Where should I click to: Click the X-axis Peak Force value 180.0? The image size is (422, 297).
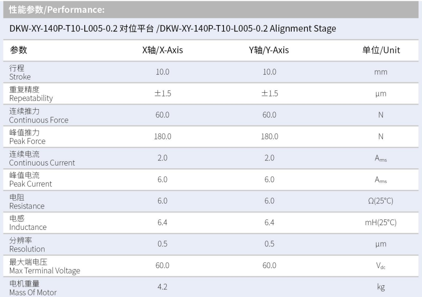(x=162, y=137)
